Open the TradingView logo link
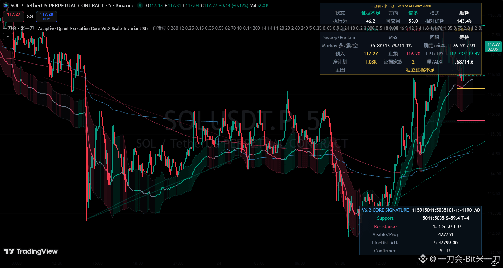This screenshot has width=503, height=268. 31,251
